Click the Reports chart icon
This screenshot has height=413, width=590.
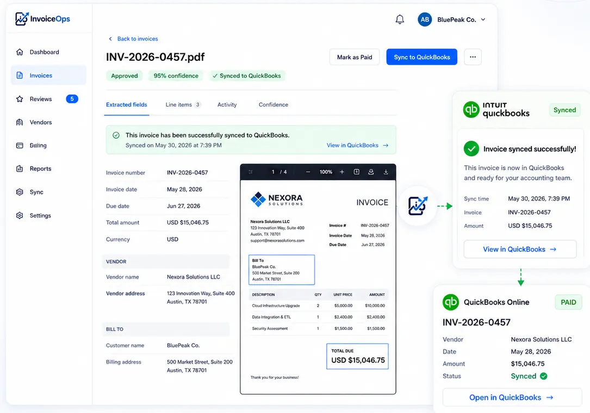pyautogui.click(x=20, y=168)
